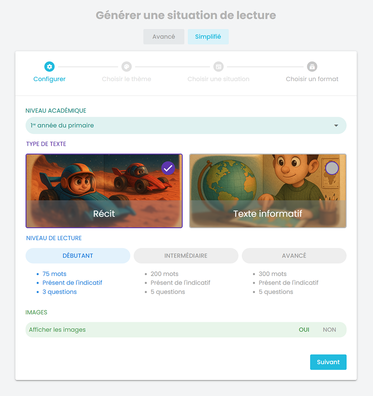Click the Choisir un format printer icon

[x=312, y=67]
